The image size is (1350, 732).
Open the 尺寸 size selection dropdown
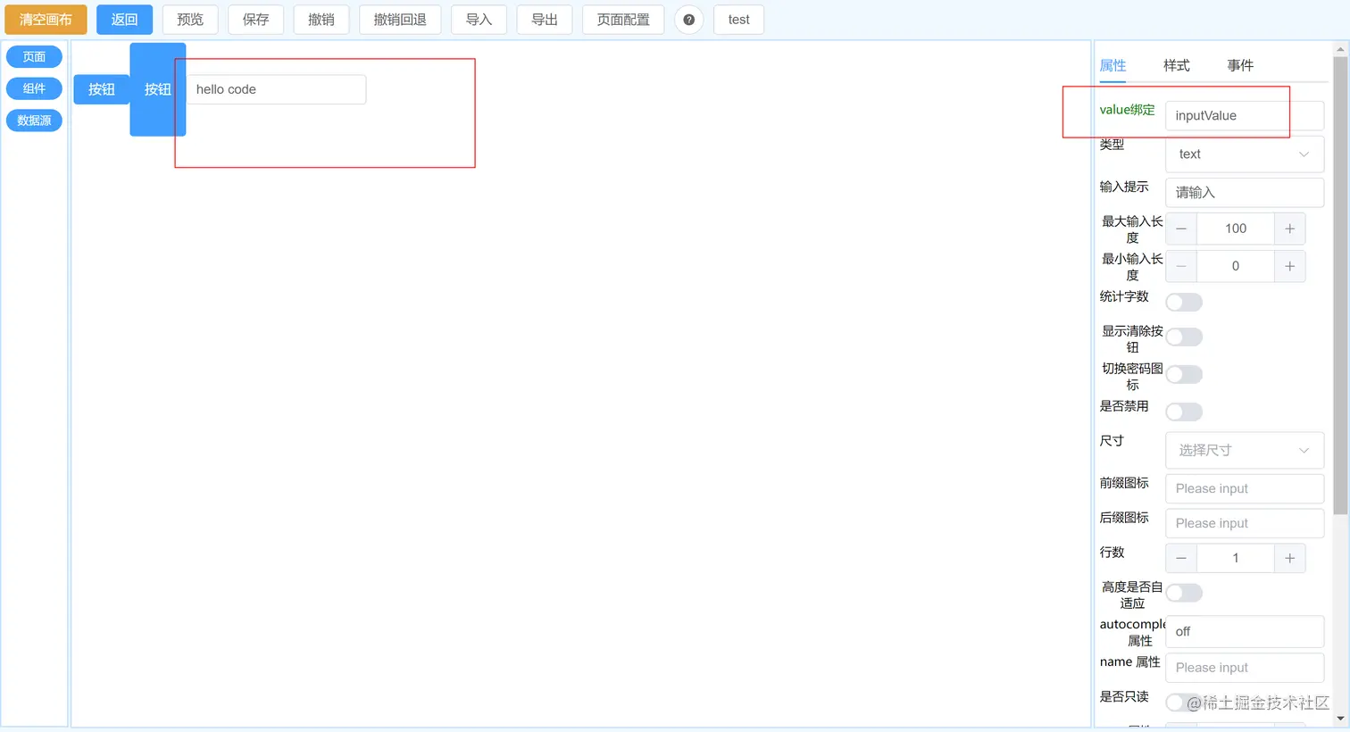[x=1244, y=450]
